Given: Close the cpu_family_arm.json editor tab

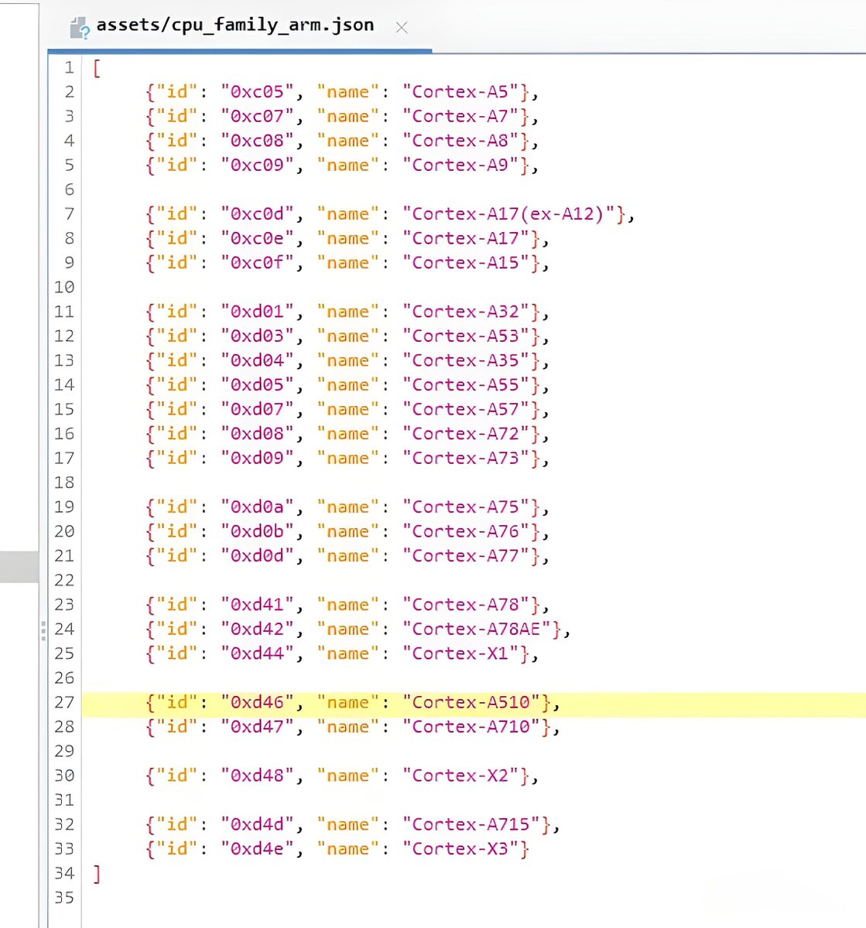Looking at the screenshot, I should click(x=401, y=28).
